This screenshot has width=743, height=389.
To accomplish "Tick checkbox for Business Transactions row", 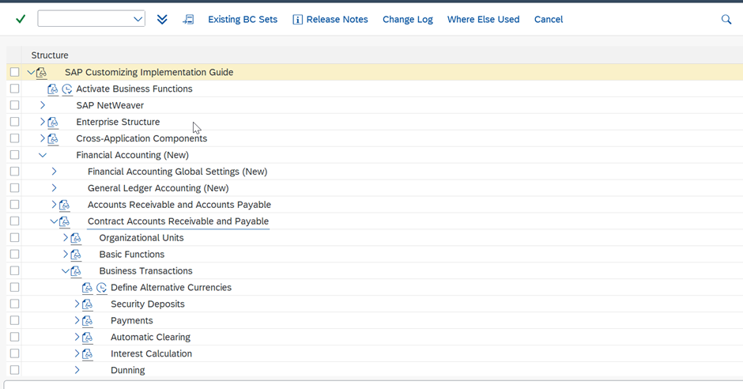I will coord(15,270).
